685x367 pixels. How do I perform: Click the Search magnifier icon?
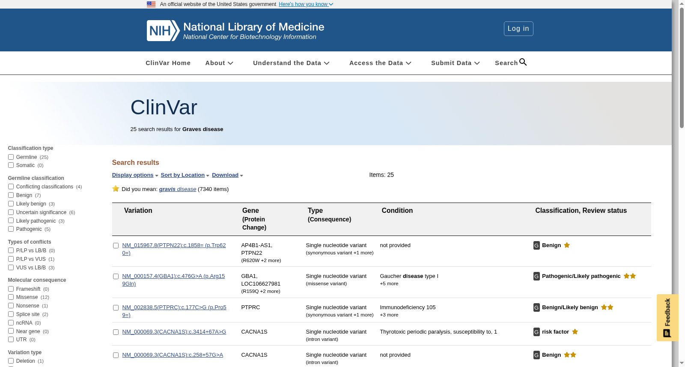coord(523,62)
